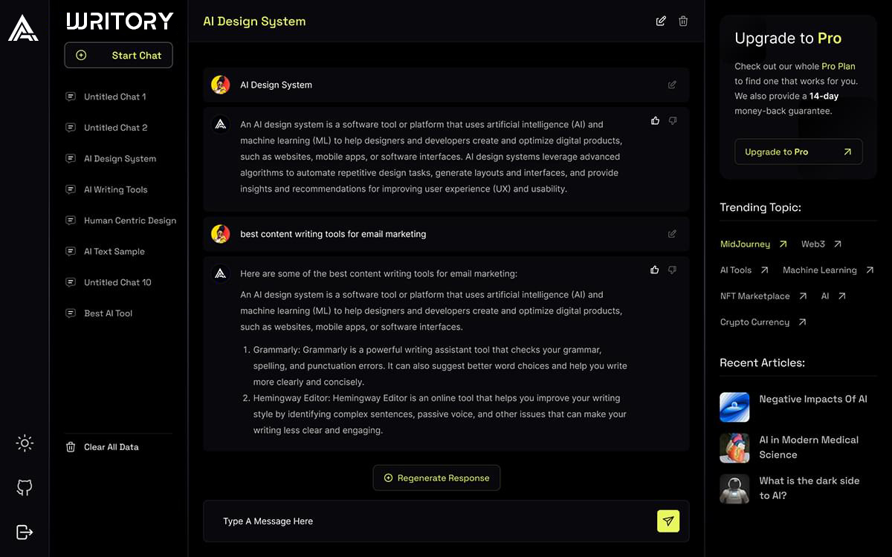
Task: Open 'Negative Impacts Of AI' article thumbnail
Action: click(734, 407)
